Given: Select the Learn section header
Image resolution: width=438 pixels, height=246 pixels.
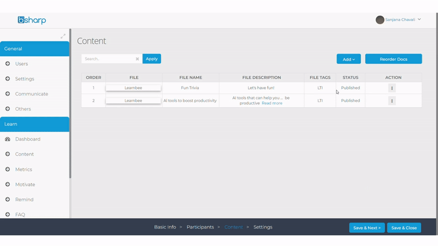Looking at the screenshot, I should (x=34, y=124).
